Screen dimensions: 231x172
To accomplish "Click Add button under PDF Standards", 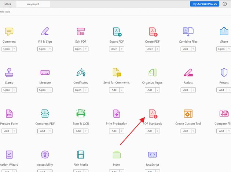I will [x=150, y=131].
